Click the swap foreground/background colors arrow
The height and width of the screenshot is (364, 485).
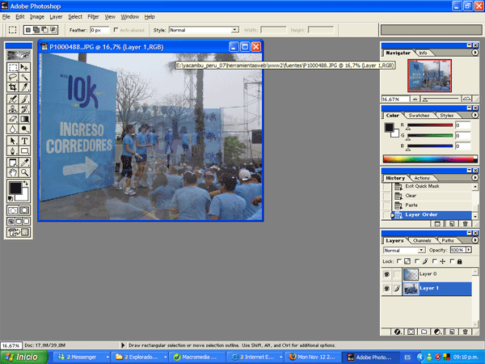[26, 184]
